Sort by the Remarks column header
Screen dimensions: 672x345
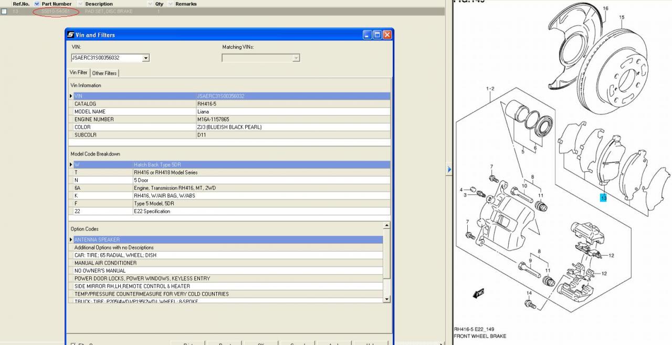pyautogui.click(x=186, y=4)
